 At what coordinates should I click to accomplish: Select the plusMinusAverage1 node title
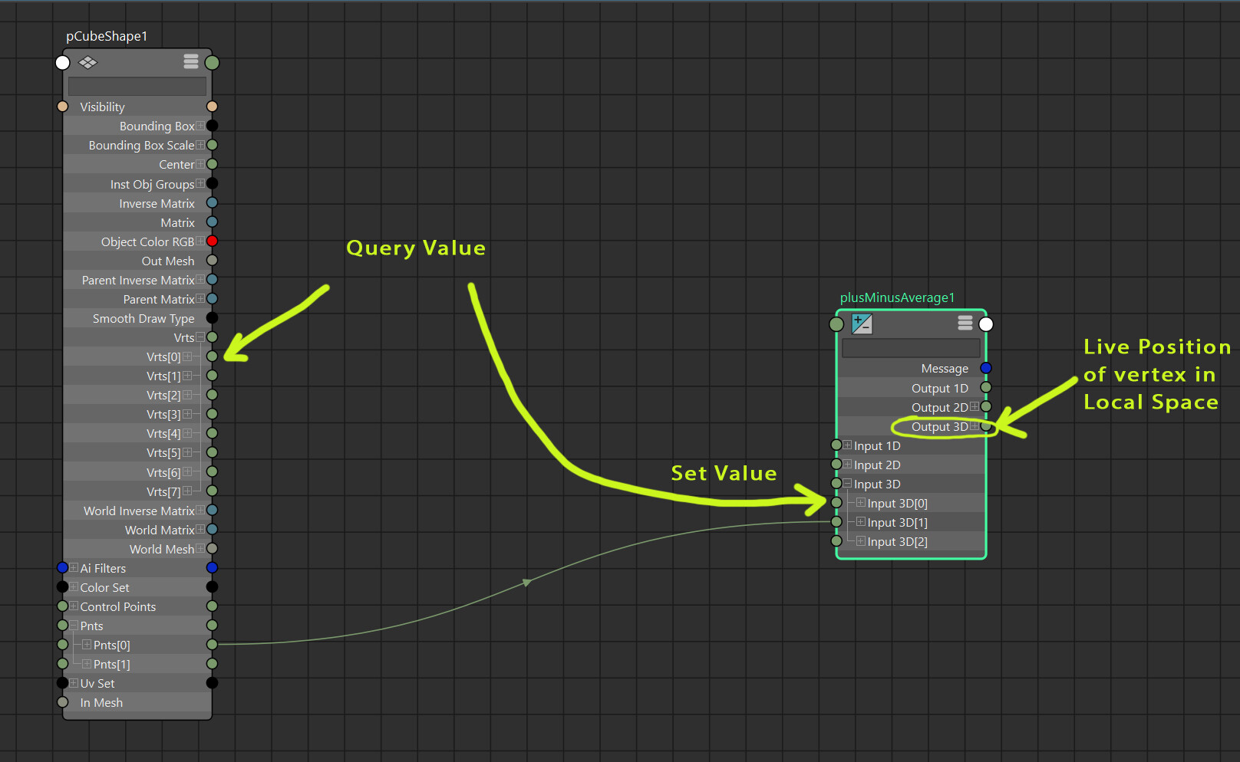click(x=897, y=297)
